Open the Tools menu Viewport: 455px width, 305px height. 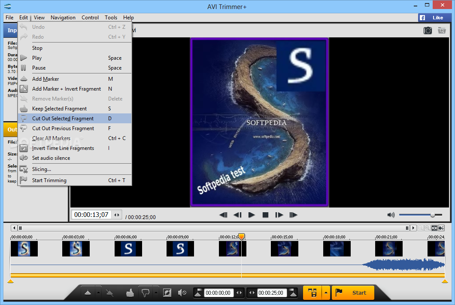click(111, 18)
